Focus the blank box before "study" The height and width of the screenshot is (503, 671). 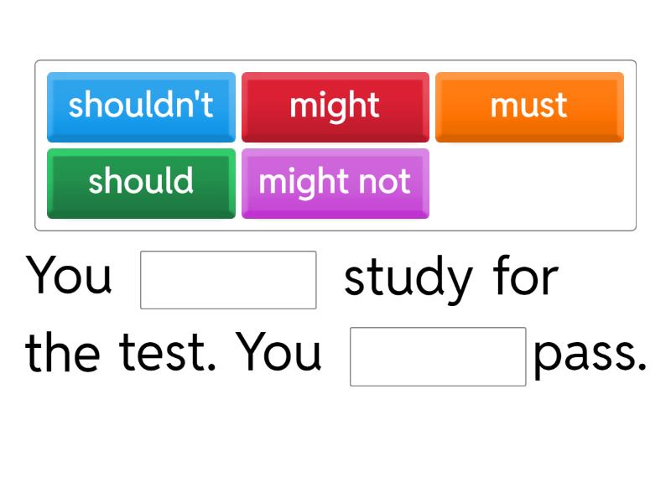pos(228,280)
